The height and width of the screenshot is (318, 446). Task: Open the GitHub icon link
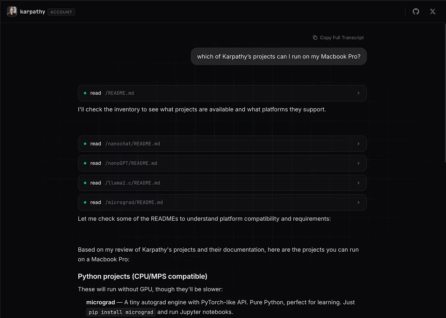(416, 11)
